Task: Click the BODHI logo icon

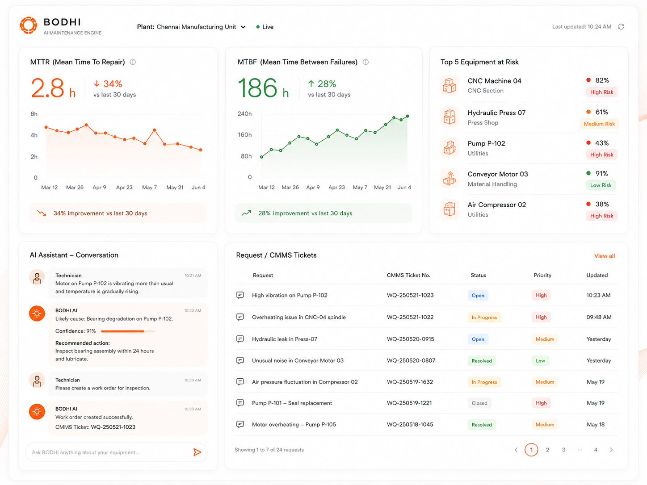Action: pyautogui.click(x=28, y=25)
